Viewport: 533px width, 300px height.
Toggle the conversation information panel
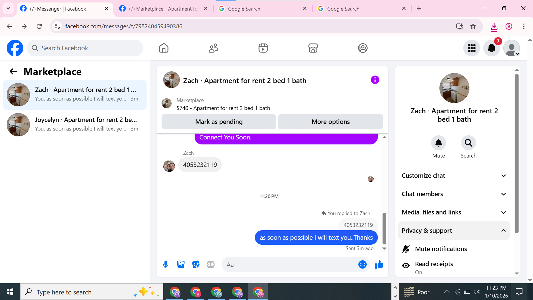(375, 80)
